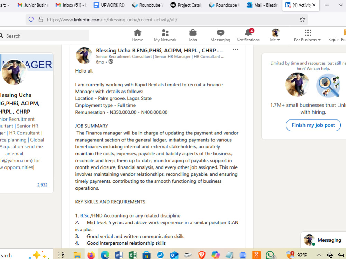Click the sidebar profile photo
This screenshot has height=259, width=346.
(x=14, y=73)
